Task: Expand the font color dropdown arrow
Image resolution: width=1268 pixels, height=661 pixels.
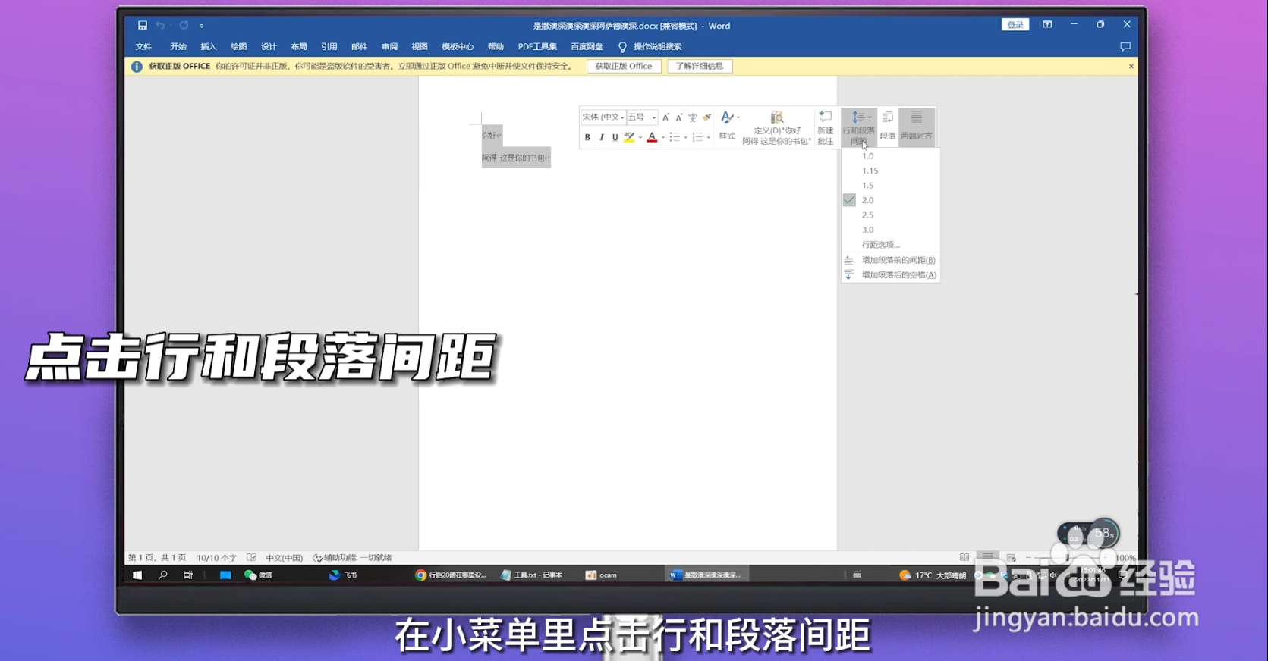Action: click(x=662, y=138)
